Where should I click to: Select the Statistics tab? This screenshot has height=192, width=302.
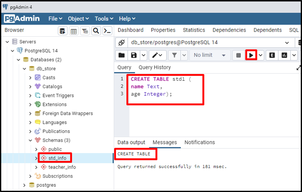click(x=194, y=30)
